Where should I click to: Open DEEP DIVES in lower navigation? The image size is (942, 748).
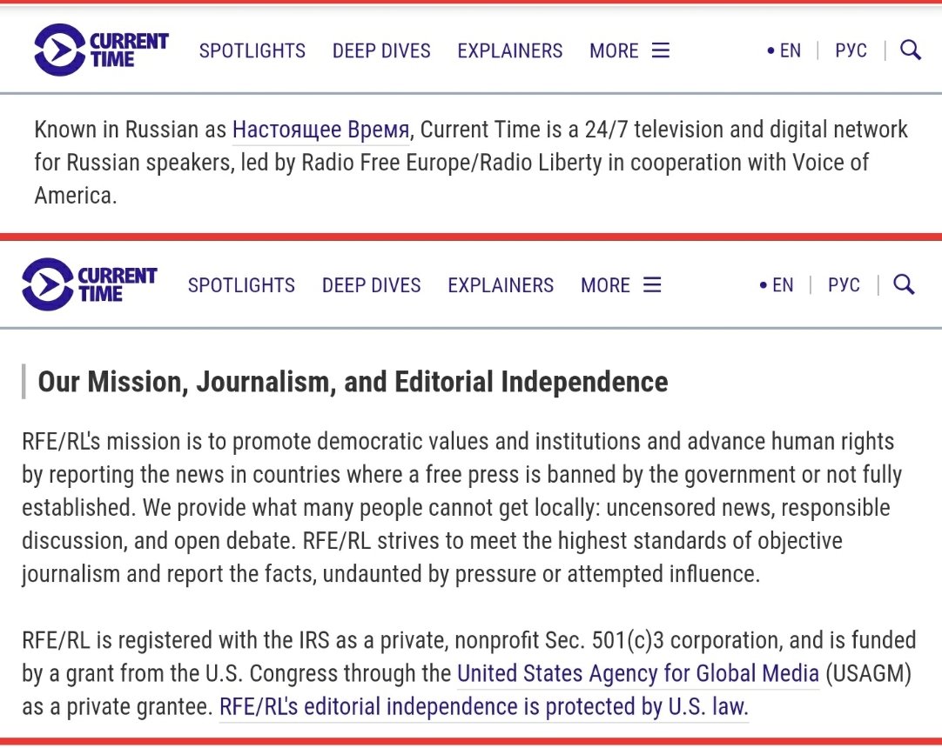[371, 285]
